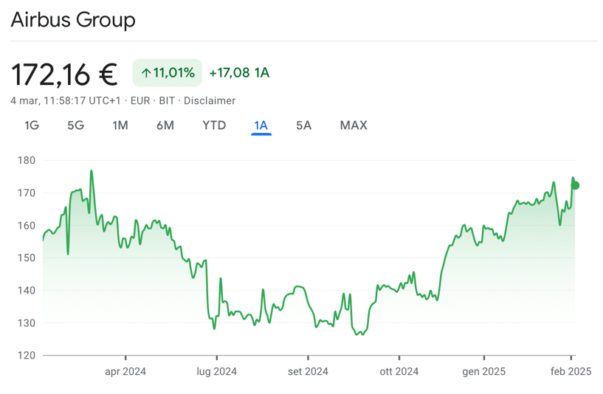Switch to the 1M range tab
Screen dimensions: 603x394
pos(120,125)
